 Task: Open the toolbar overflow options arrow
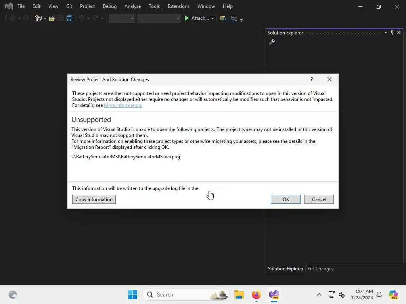point(241,20)
